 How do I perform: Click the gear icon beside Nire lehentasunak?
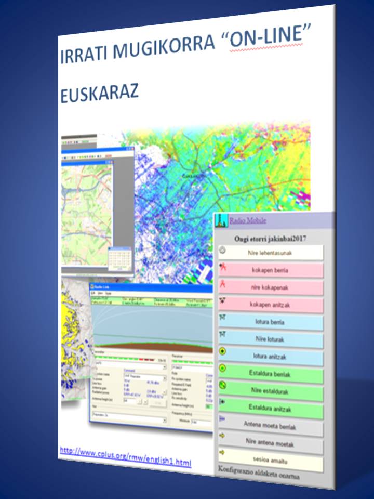222,251
